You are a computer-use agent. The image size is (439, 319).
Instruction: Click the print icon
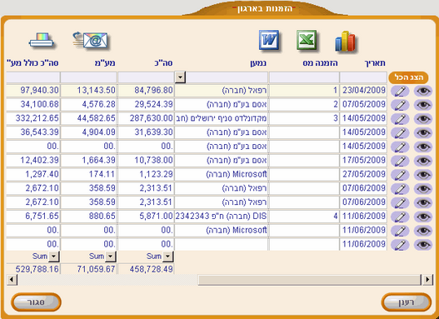tap(41, 41)
